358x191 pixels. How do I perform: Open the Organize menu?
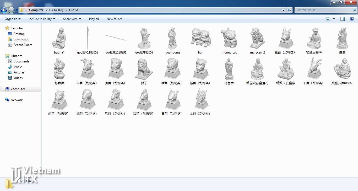(12, 19)
